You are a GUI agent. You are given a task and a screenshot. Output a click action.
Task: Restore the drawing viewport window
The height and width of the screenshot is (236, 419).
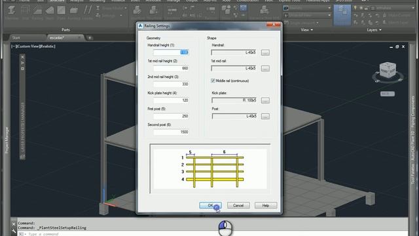click(397, 47)
